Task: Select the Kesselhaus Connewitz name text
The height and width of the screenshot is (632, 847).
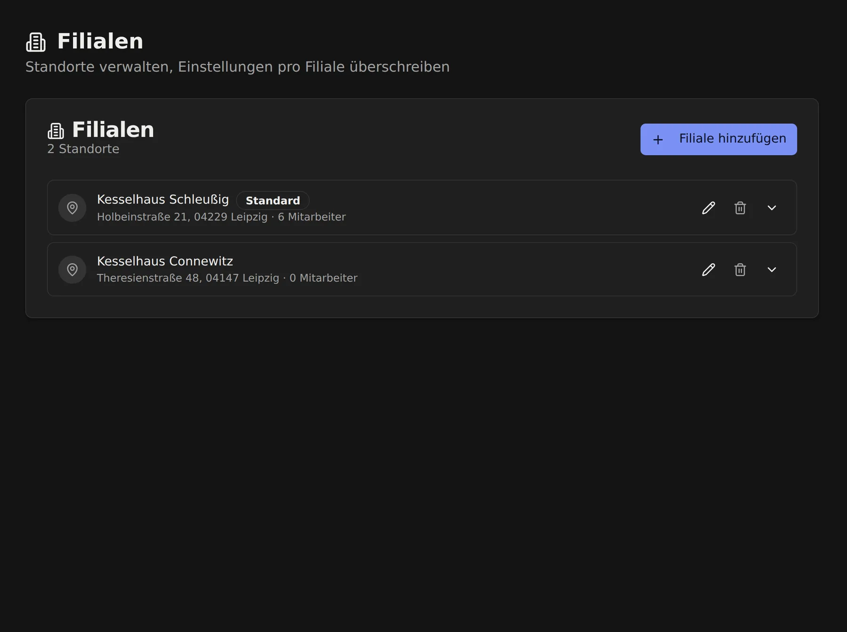Action: [x=165, y=261]
